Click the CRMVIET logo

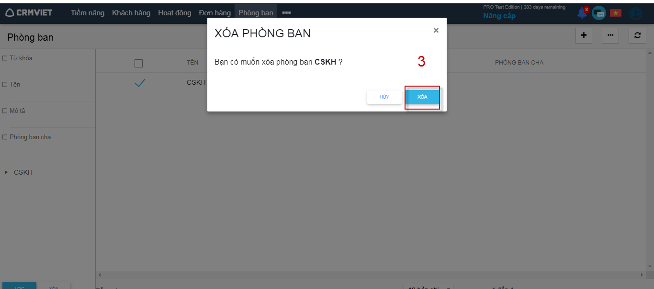point(29,13)
